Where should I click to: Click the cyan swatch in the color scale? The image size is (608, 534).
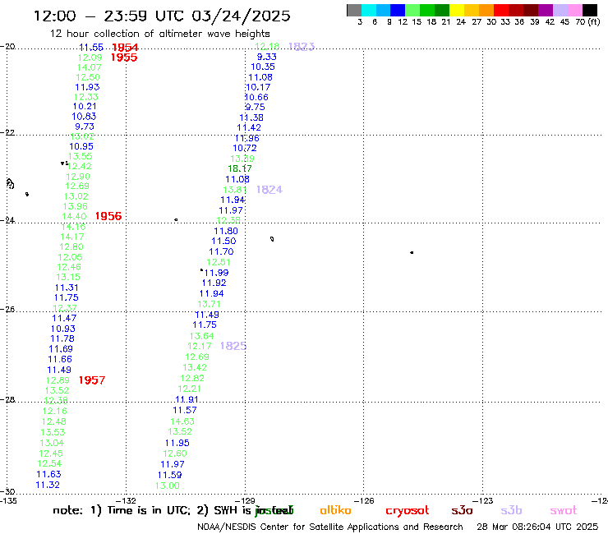369,10
